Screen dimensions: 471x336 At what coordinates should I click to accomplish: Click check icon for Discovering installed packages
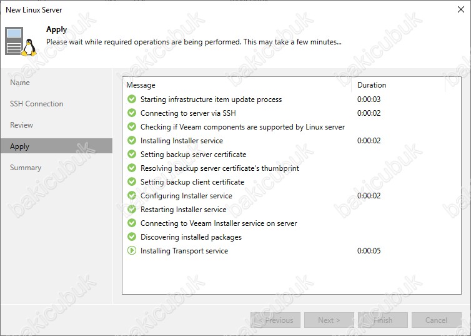tap(132, 237)
